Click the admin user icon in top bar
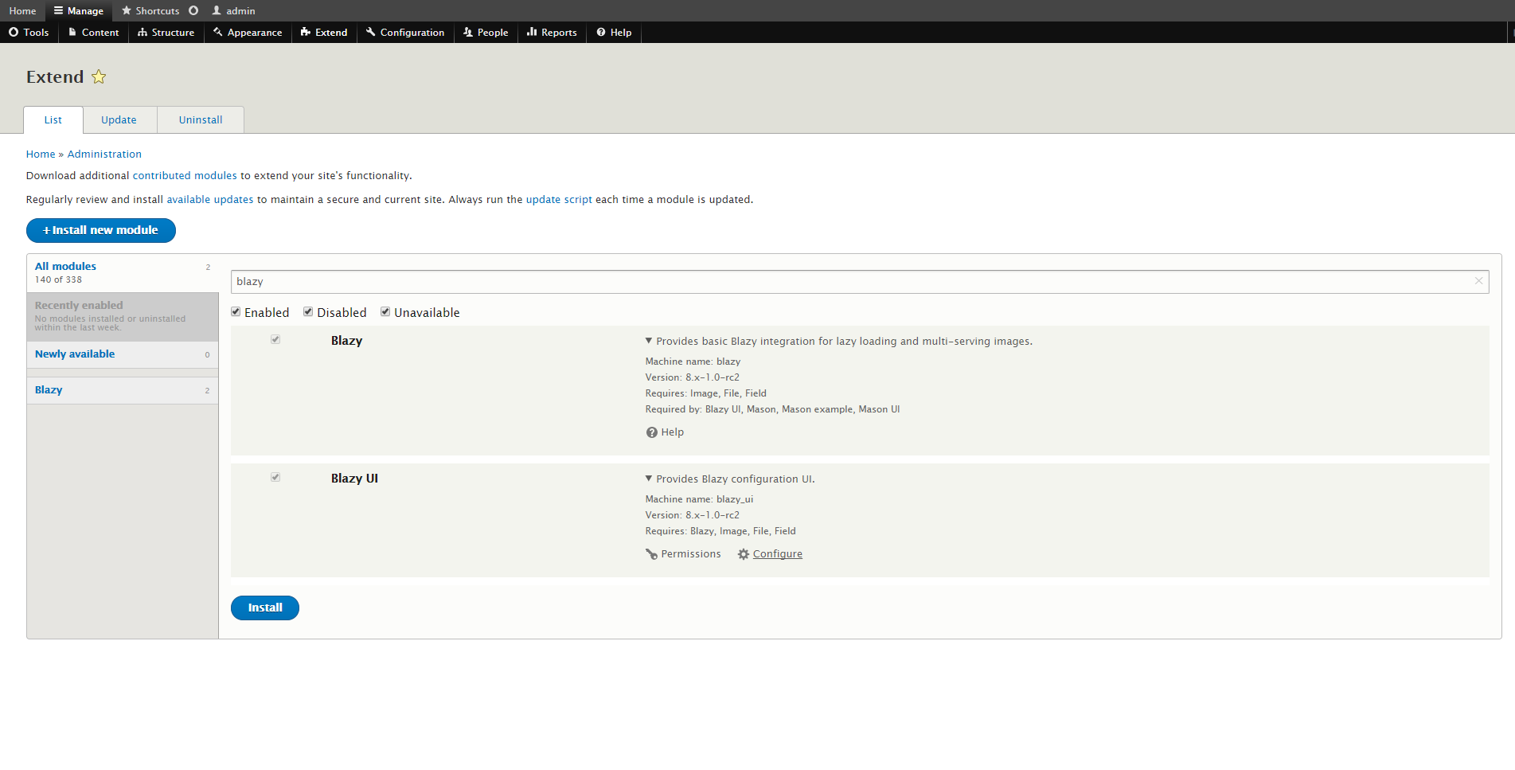 [217, 11]
